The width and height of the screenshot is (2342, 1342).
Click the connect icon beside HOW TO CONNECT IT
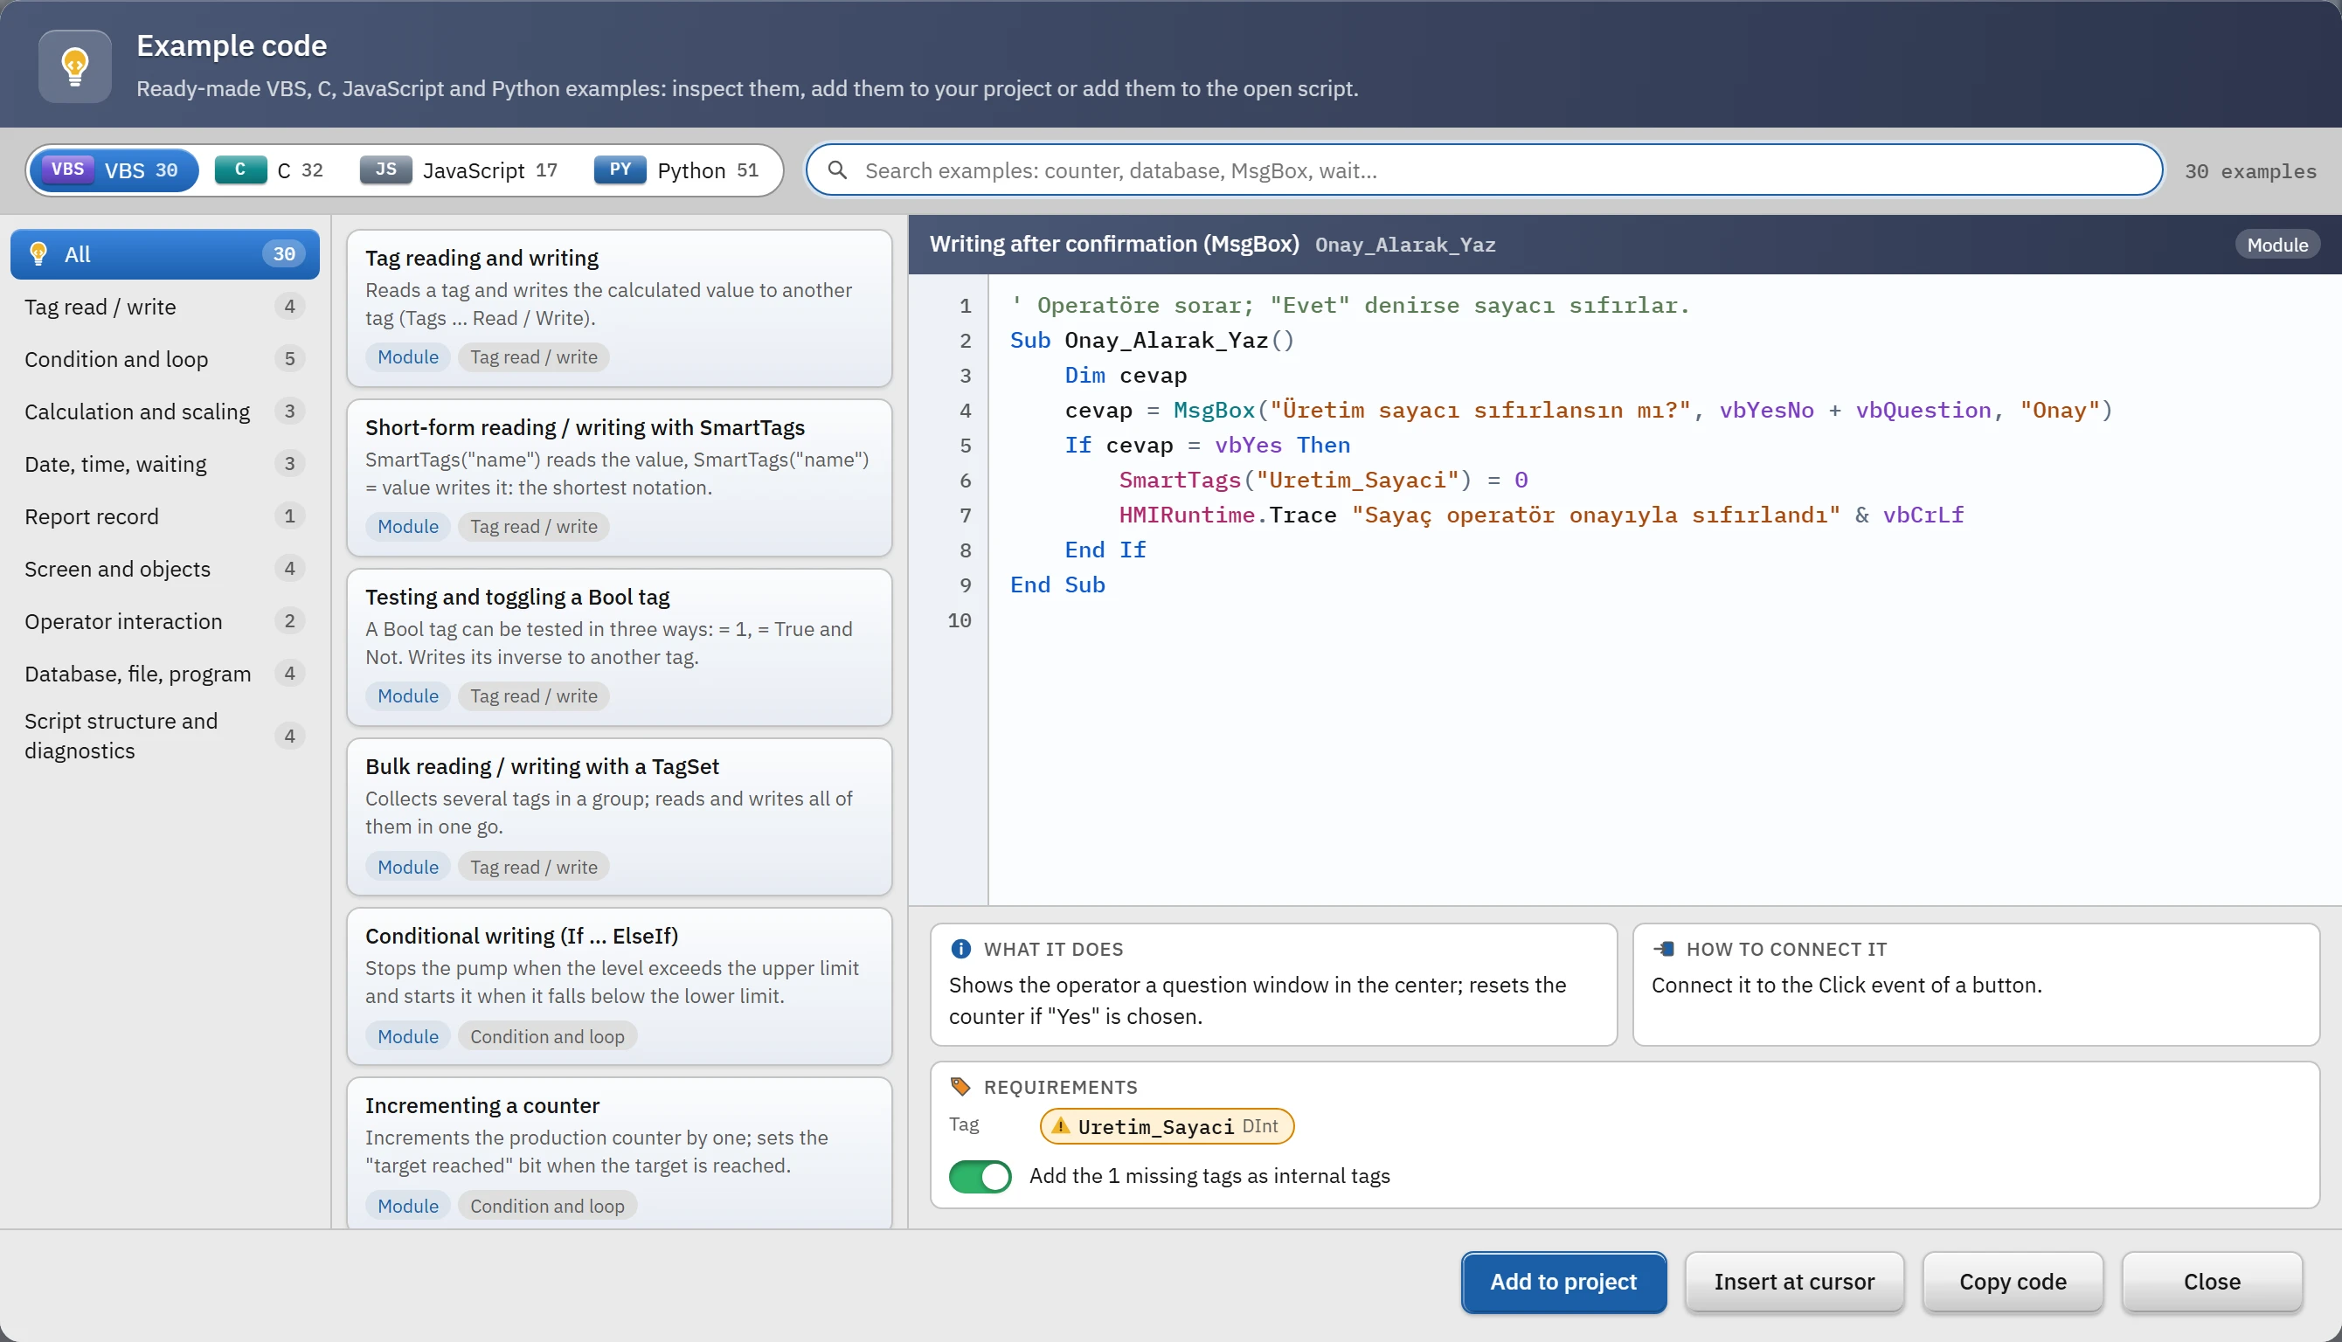[1664, 949]
